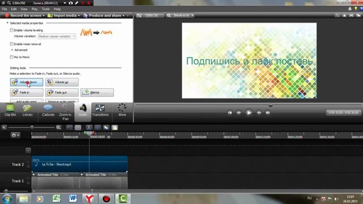Image resolution: width=363 pixels, height=204 pixels.
Task: Enable noise removal checkbox
Action: pos(11,44)
